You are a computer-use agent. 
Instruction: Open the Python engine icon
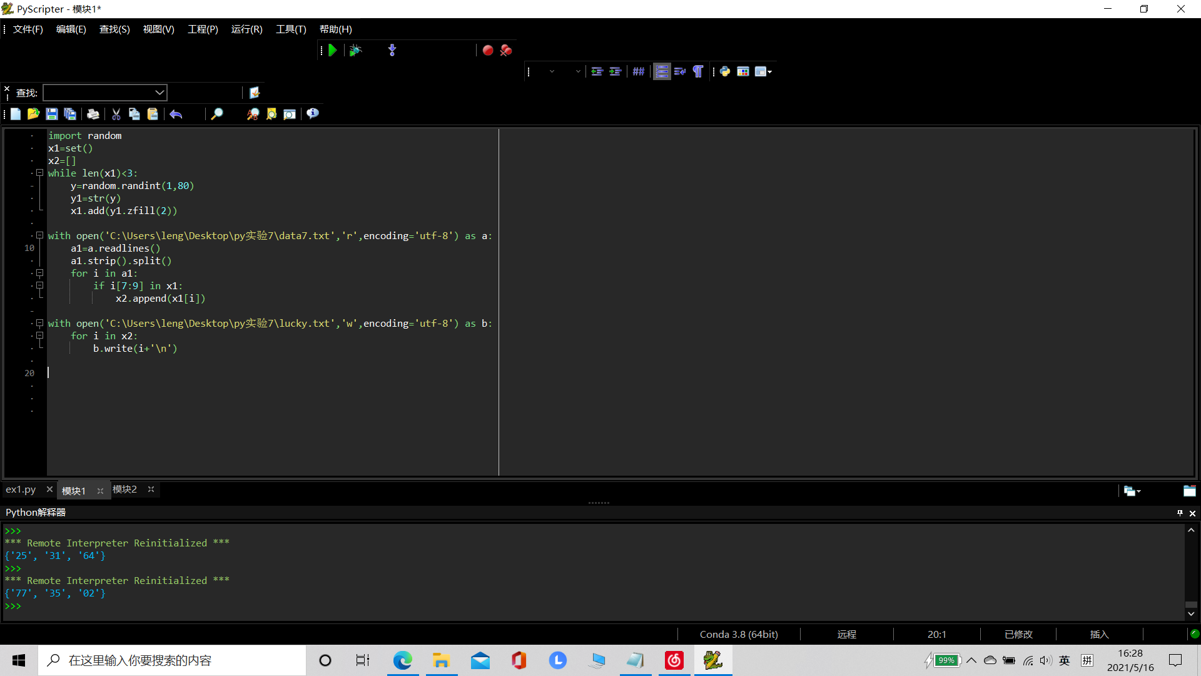coord(725,71)
